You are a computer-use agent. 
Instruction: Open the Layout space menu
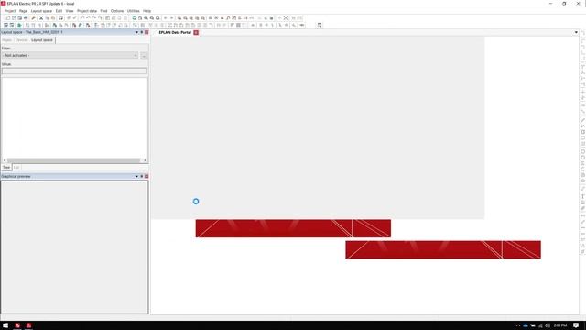41,11
